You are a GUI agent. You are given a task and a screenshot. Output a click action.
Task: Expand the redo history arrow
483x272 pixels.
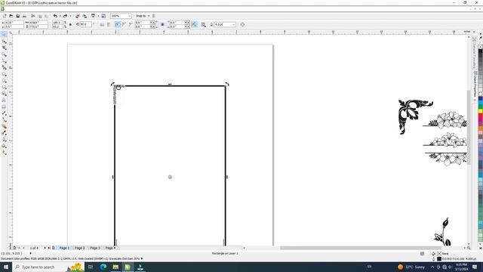coord(70,16)
